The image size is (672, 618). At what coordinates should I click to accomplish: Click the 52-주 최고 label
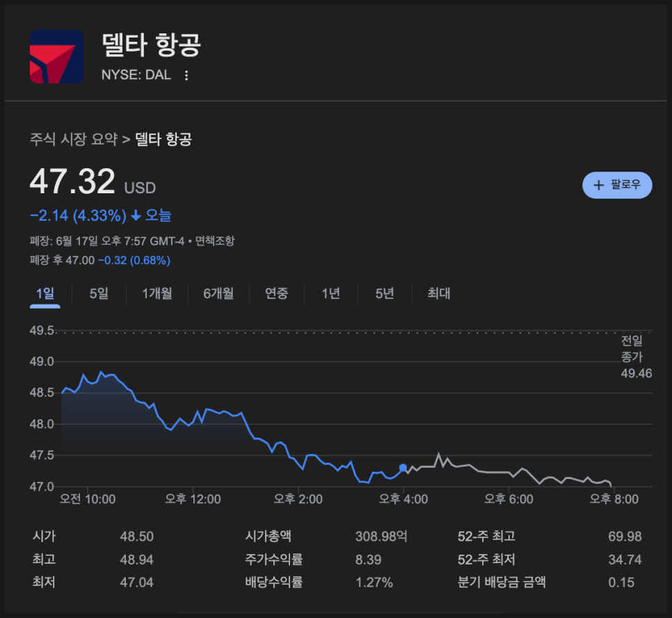(486, 536)
